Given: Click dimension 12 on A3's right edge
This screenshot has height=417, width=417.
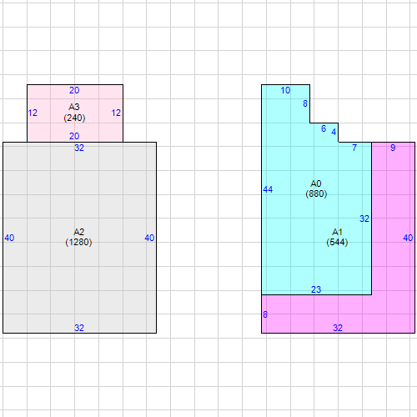Looking at the screenshot, I should tap(116, 113).
